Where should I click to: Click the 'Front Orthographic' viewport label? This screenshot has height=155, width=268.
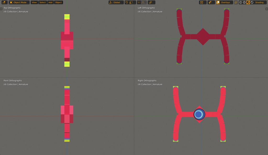pyautogui.click(x=13, y=81)
